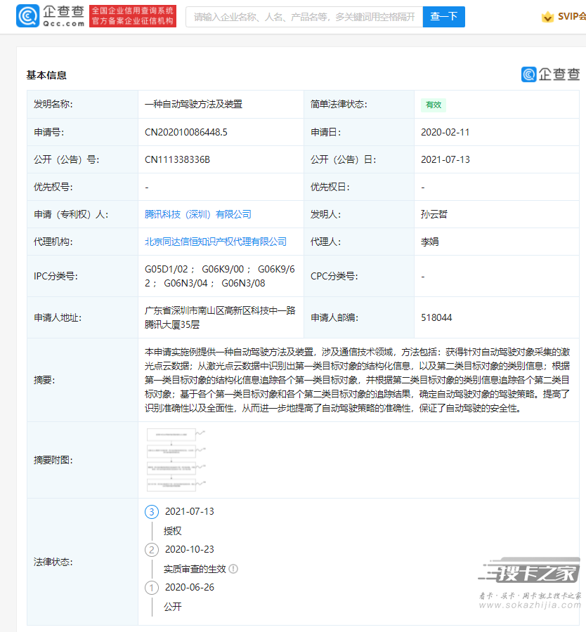This screenshot has width=586, height=632.
Task: Click the IPC classification value G05D1/02
Action: [166, 269]
